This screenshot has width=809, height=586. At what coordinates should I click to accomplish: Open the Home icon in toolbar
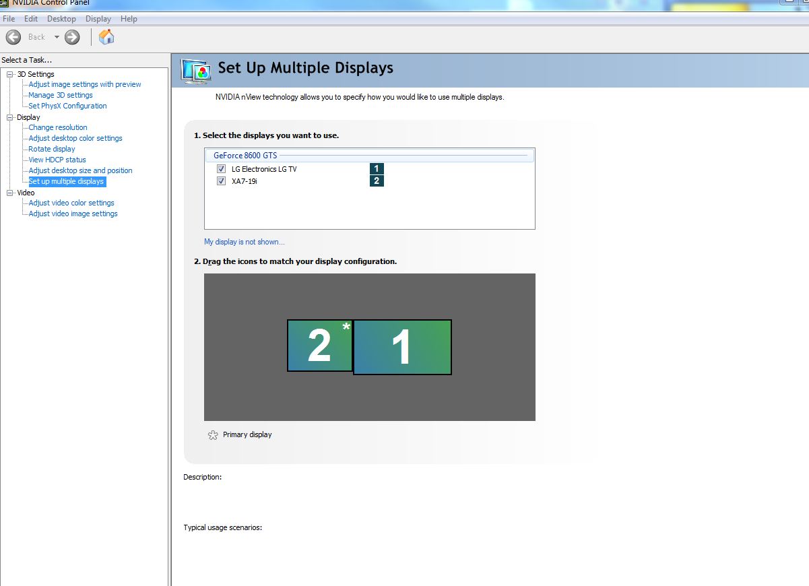pos(106,37)
